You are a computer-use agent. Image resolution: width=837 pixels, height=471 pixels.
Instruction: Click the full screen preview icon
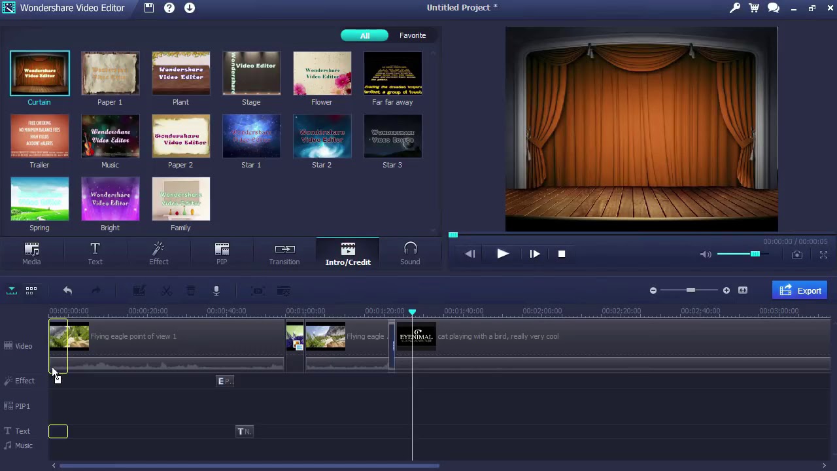tap(824, 254)
